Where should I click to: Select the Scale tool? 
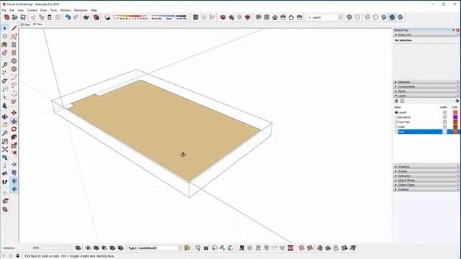point(14,145)
